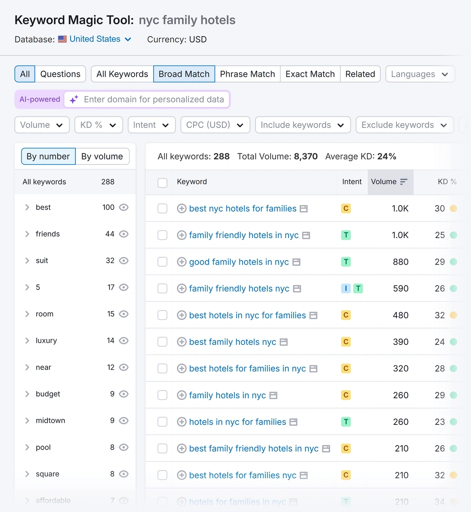Open SERP icon for 'family hotels in nyc'
The height and width of the screenshot is (512, 471).
(x=274, y=395)
